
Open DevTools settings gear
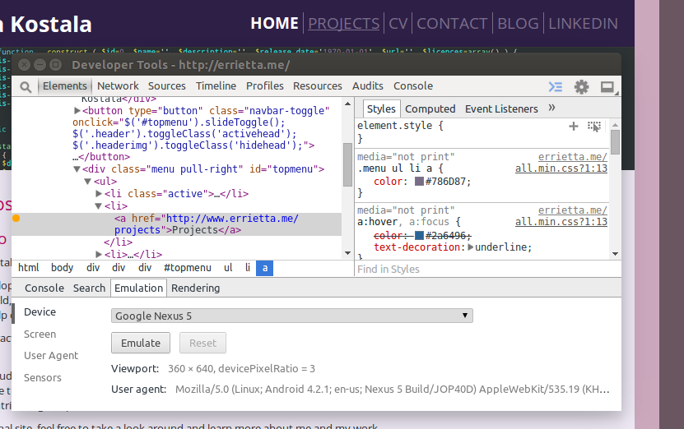pos(582,86)
